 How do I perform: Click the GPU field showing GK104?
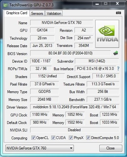pyautogui.click(x=42, y=30)
